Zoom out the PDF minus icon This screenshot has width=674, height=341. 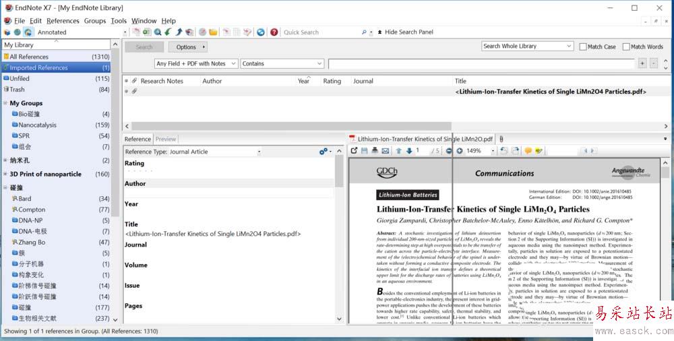449,151
